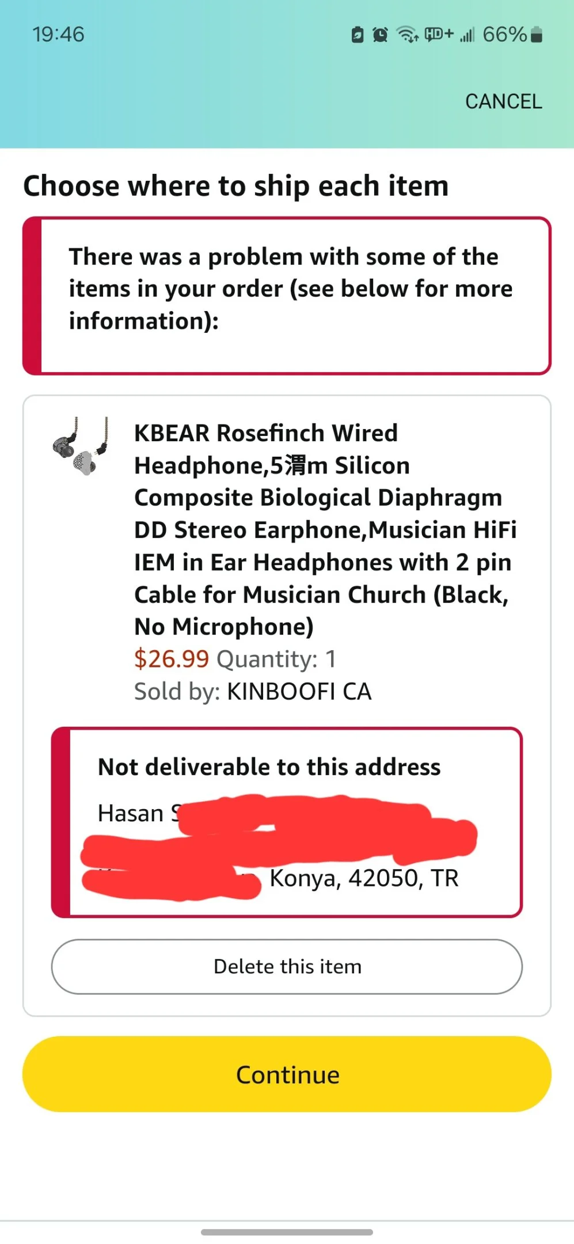Tap the seller name KINBOOFI CA
This screenshot has height=1244, width=574.
[299, 691]
